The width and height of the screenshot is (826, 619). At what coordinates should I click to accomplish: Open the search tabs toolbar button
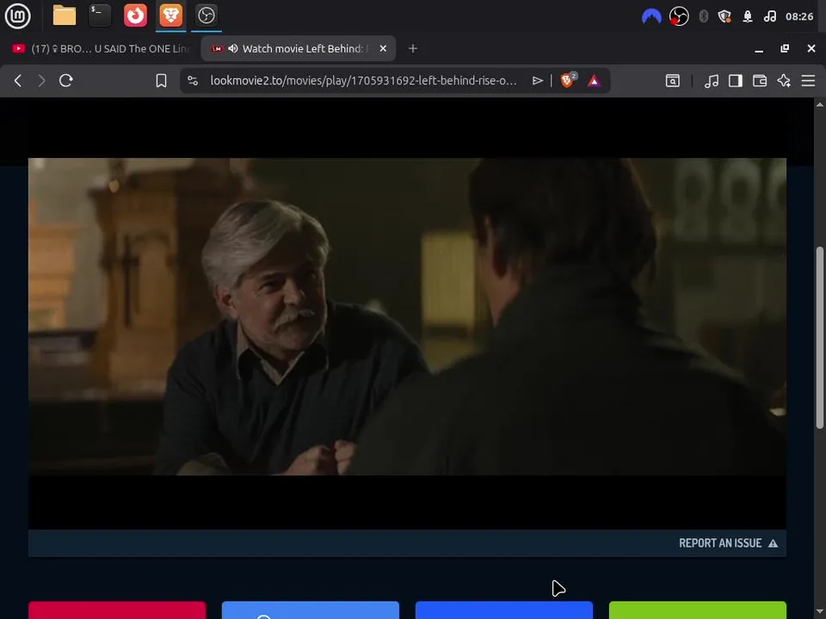coord(673,81)
